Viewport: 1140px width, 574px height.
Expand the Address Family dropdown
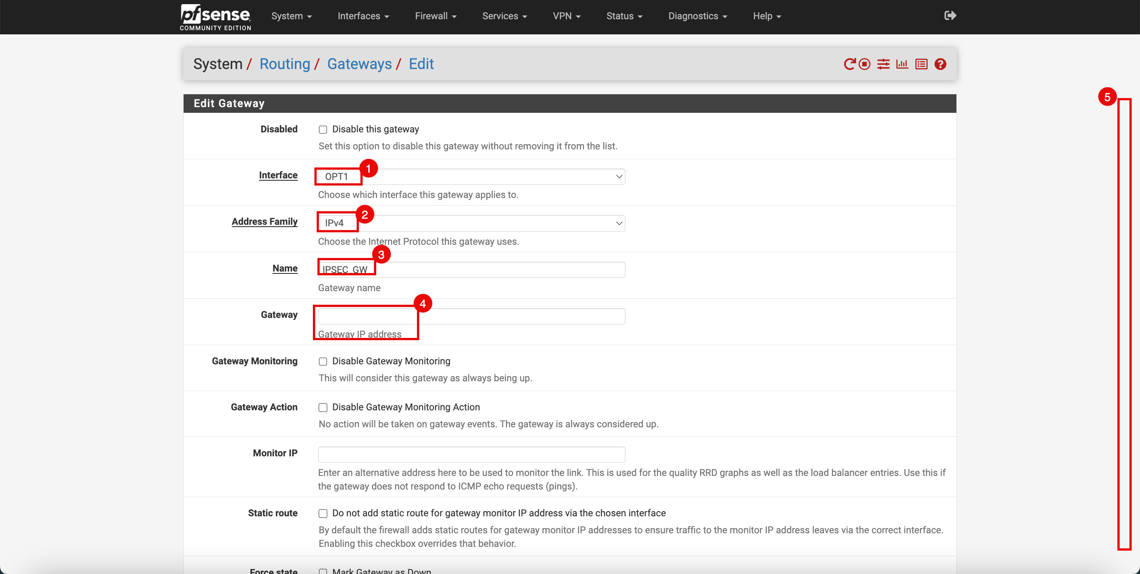(472, 223)
